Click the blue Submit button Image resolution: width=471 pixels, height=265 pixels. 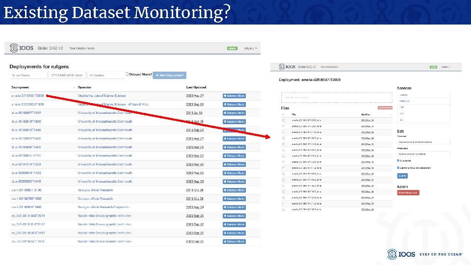402,176
